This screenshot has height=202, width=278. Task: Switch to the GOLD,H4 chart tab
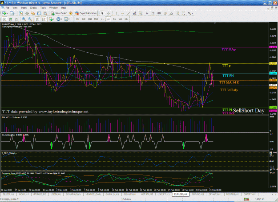coord(24,194)
